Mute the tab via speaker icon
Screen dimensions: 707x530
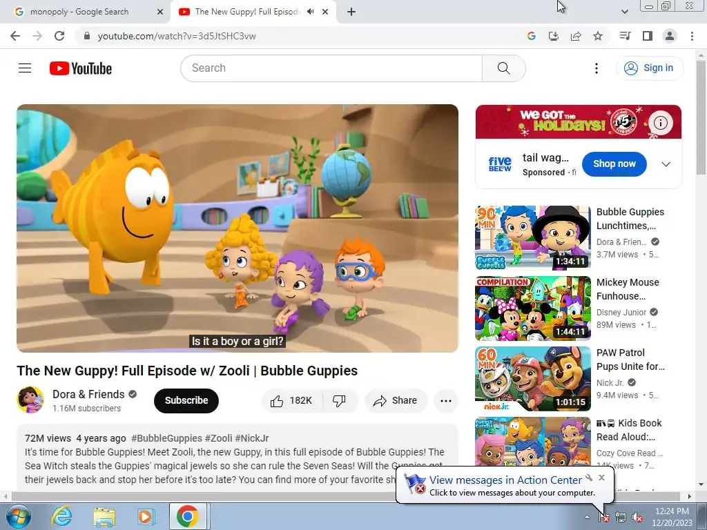click(x=310, y=12)
